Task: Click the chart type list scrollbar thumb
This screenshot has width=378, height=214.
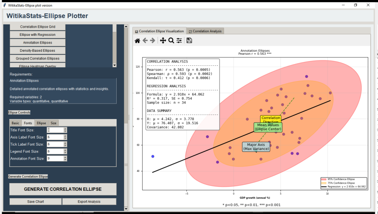Action: [x=114, y=28]
